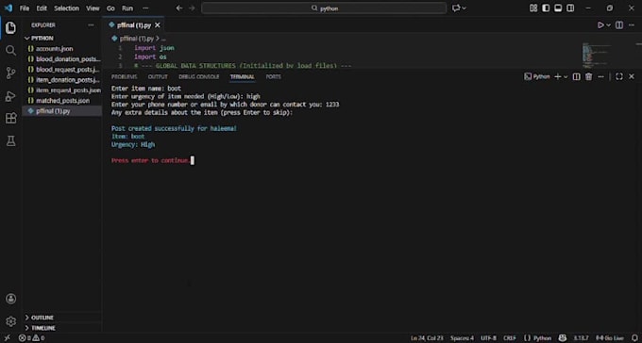642x343 pixels.
Task: Open the Run and Debug view
Action: click(x=10, y=96)
